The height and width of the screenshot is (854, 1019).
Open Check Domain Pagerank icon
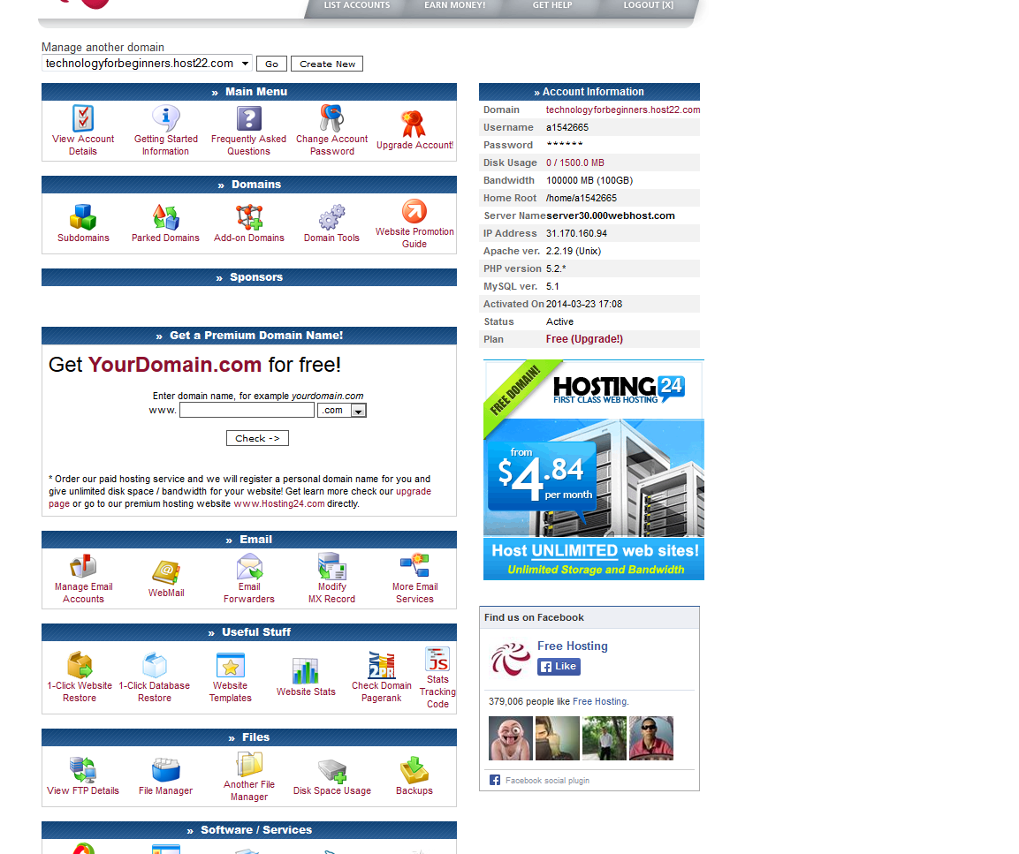pos(382,665)
